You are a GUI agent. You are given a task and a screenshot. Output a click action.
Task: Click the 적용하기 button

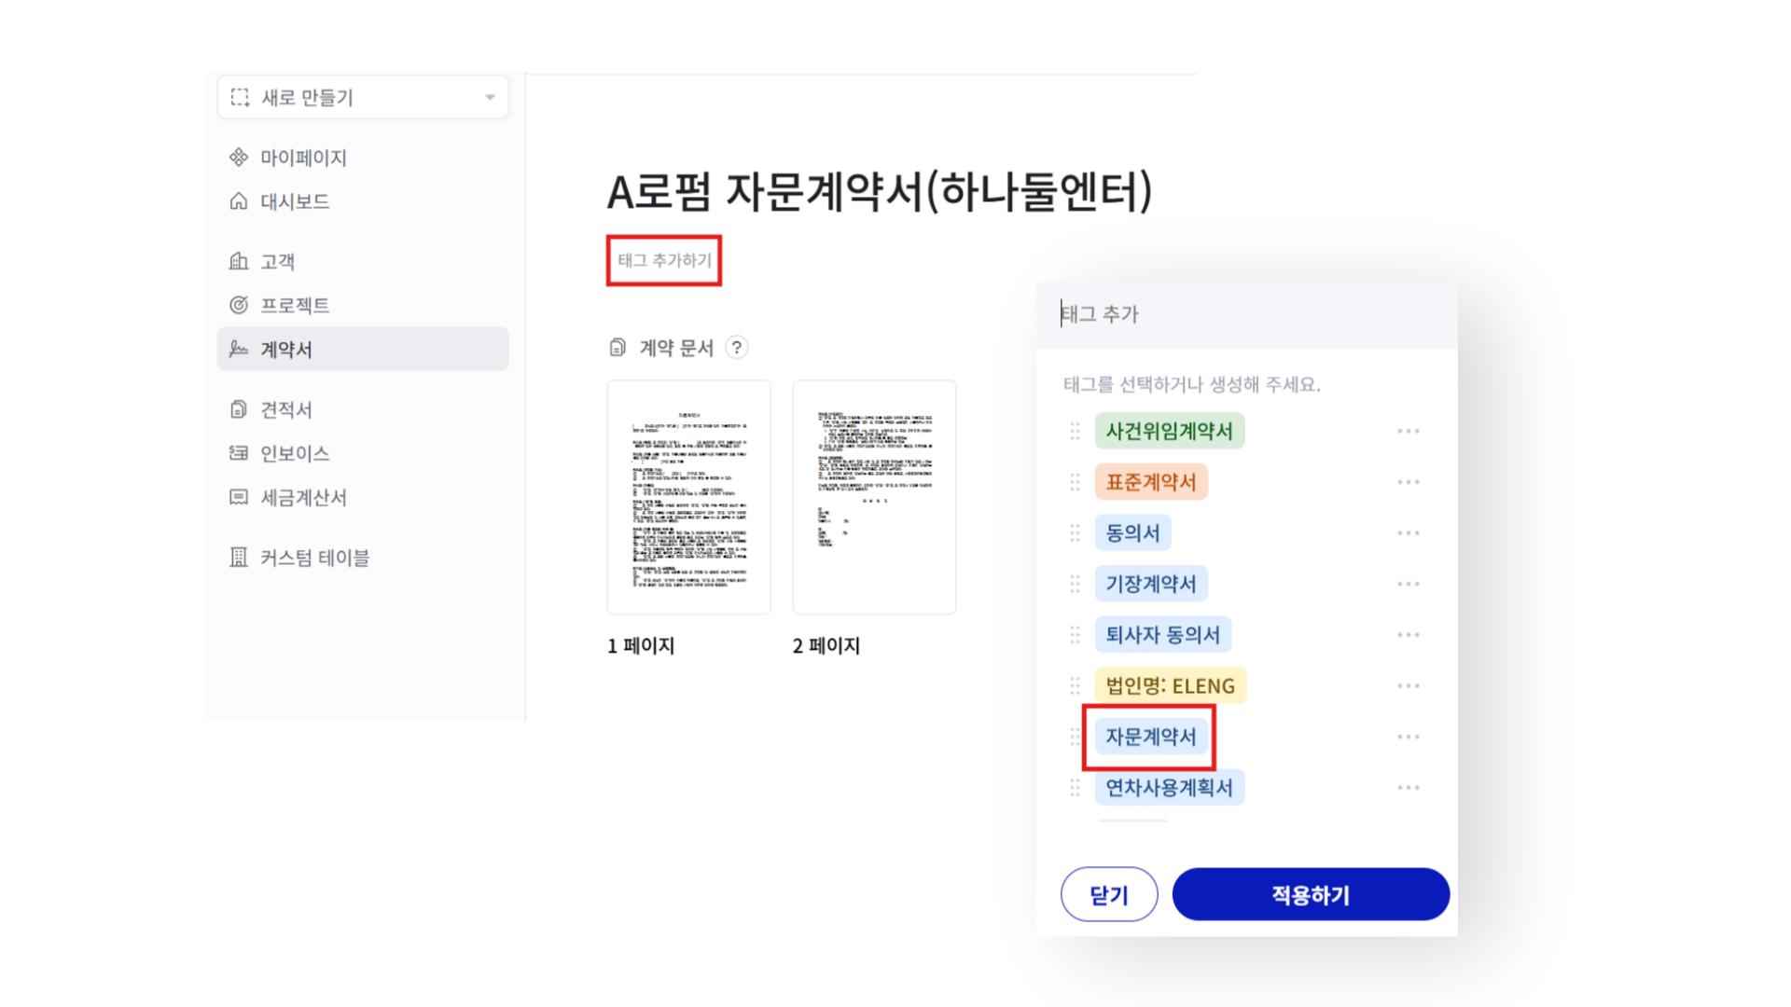click(x=1311, y=895)
